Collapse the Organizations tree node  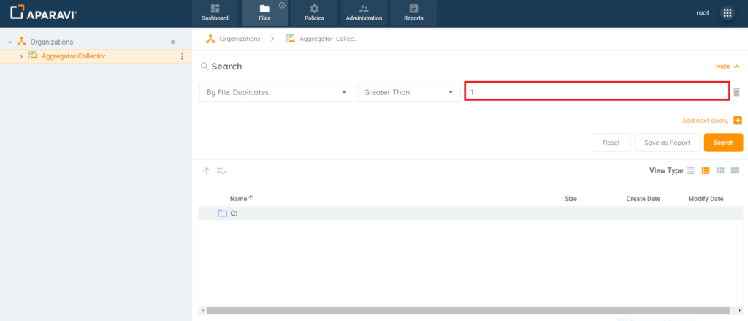point(10,42)
